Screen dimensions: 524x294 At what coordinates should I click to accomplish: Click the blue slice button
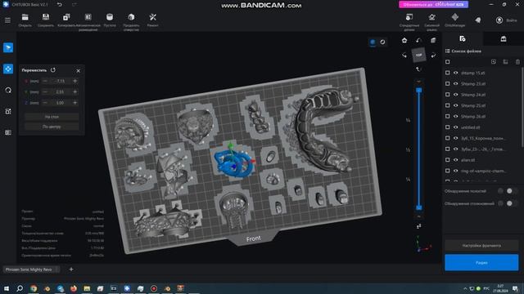[x=481, y=263]
